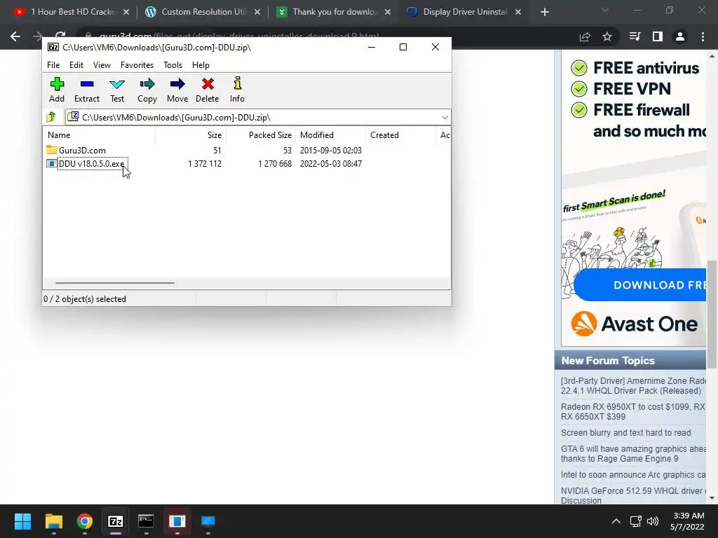Select the '1 372 112' size cell

tap(205, 164)
